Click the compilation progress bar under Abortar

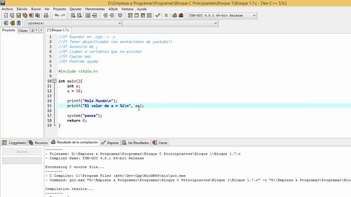(x=22, y=160)
